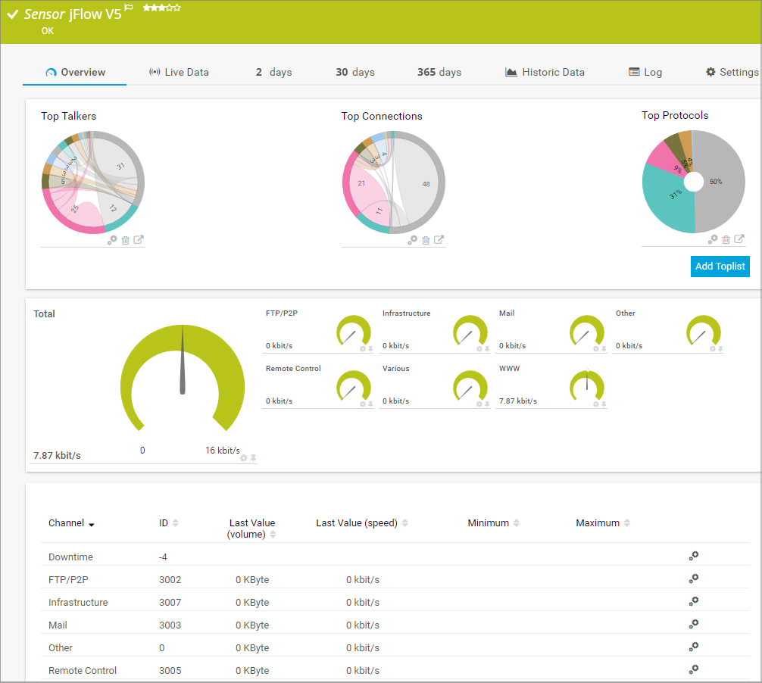Viewport: 762px width, 683px height.
Task: Sort table by the Channel column arrow
Action: pyautogui.click(x=92, y=524)
